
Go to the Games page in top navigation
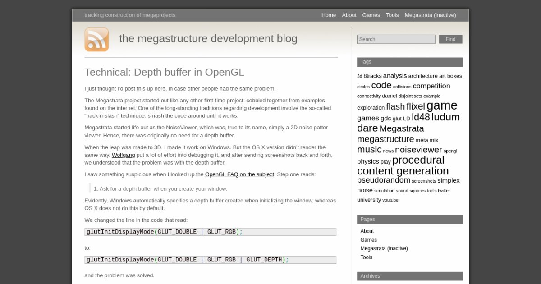coord(371,15)
